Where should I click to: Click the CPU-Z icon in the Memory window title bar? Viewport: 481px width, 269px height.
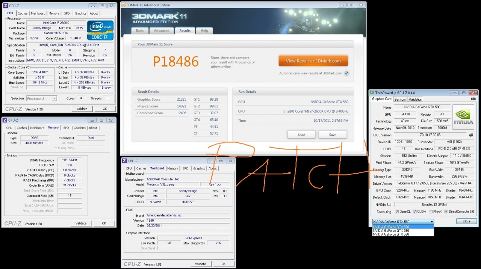(5, 120)
